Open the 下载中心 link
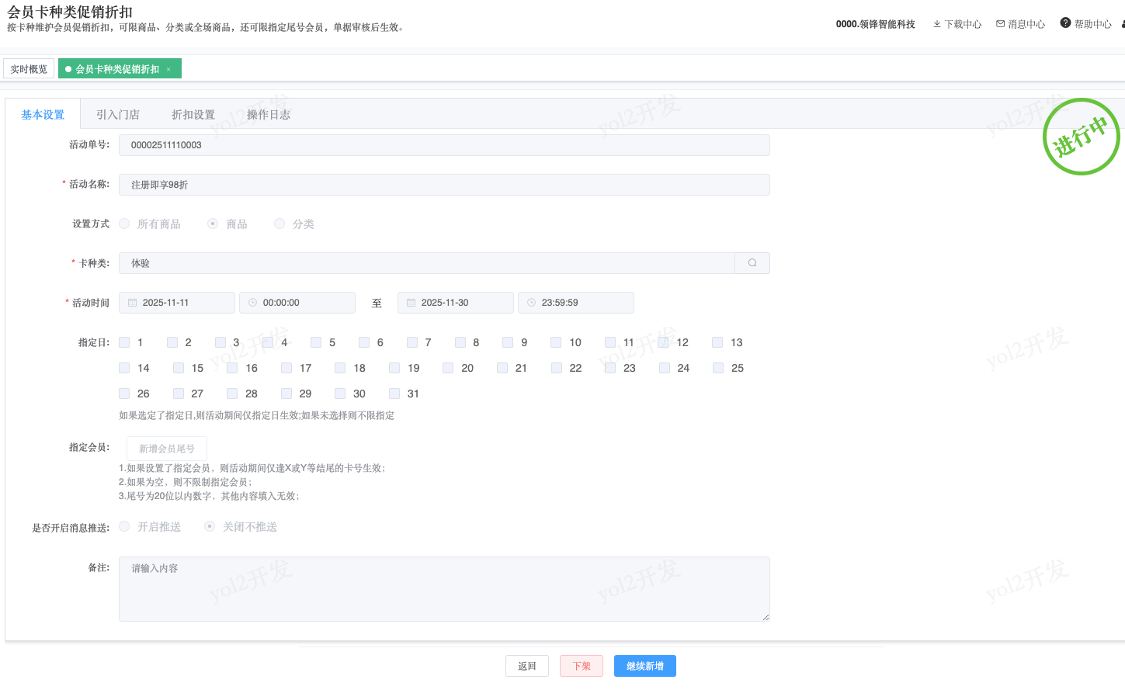This screenshot has width=1125, height=690. [957, 24]
